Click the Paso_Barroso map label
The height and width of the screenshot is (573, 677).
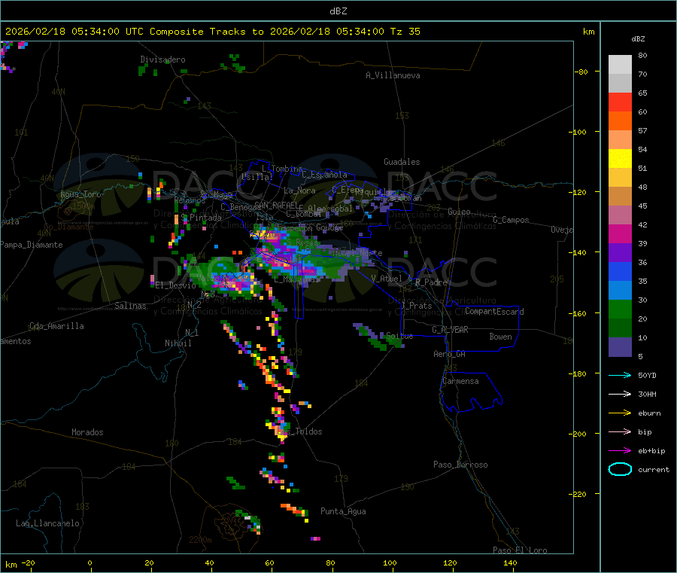[x=460, y=465]
